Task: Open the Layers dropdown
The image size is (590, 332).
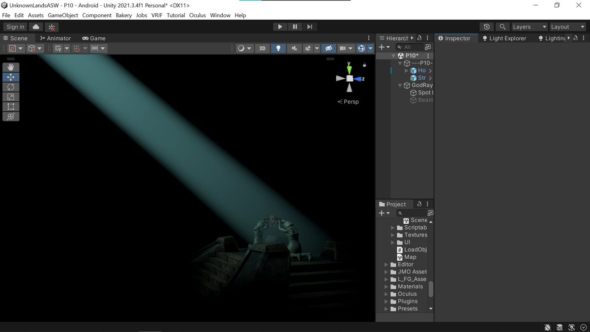Action: (529, 27)
